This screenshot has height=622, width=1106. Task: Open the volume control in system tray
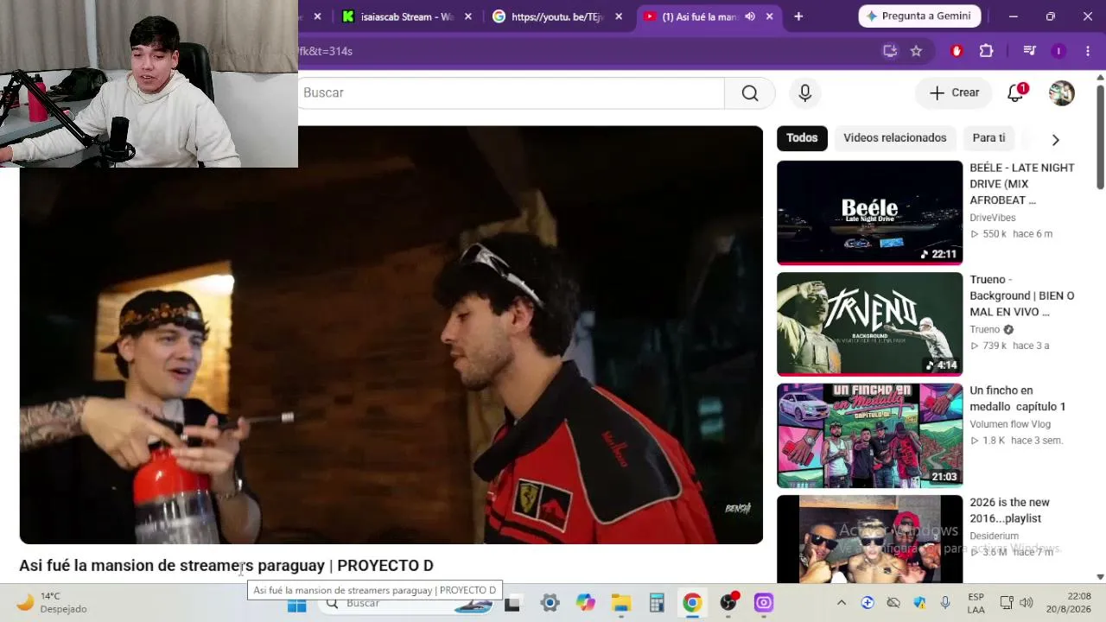click(x=1027, y=603)
